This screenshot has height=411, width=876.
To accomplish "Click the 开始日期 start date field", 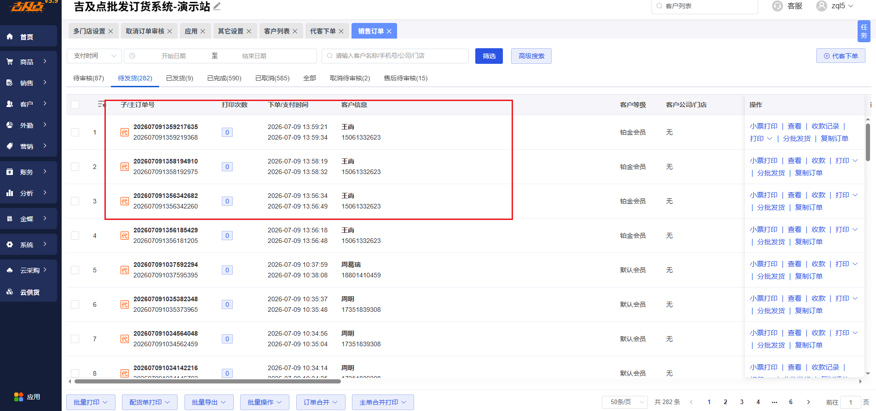I will pos(174,56).
